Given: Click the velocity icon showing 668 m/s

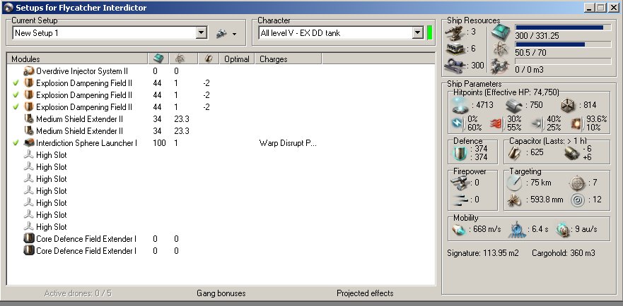Looking at the screenshot, I should [x=458, y=230].
